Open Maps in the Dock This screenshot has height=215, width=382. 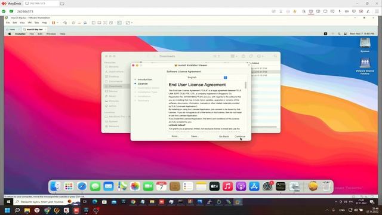(x=122, y=186)
